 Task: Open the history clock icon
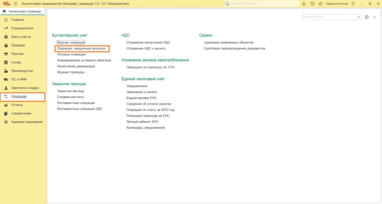pos(312,4)
